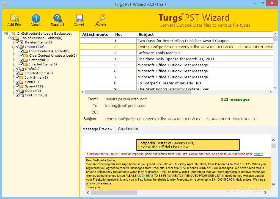Click the Spam folder icon

click(x=21, y=86)
